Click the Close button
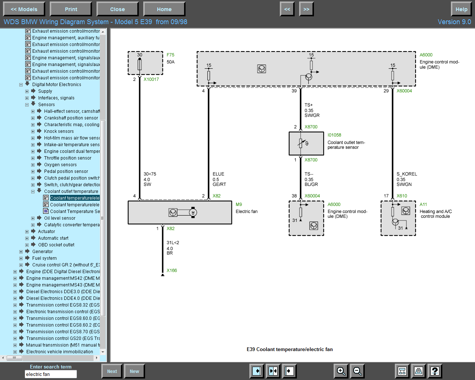The width and height of the screenshot is (475, 380). [118, 9]
